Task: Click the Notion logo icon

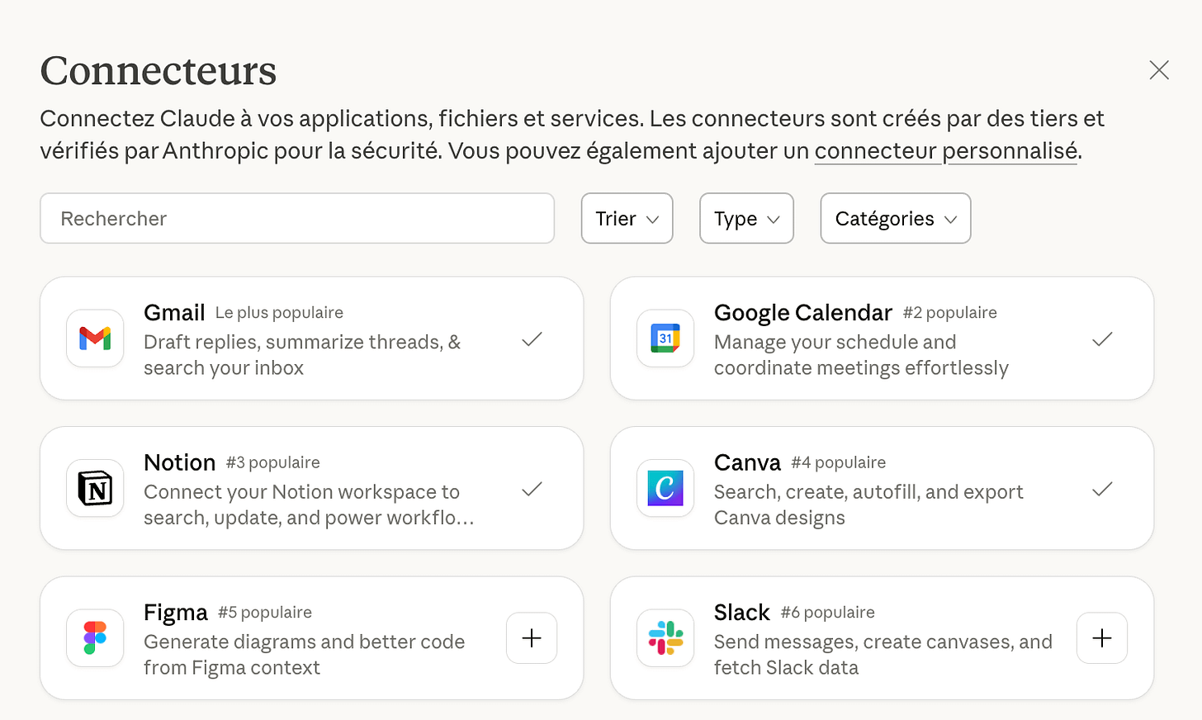Action: [x=95, y=488]
